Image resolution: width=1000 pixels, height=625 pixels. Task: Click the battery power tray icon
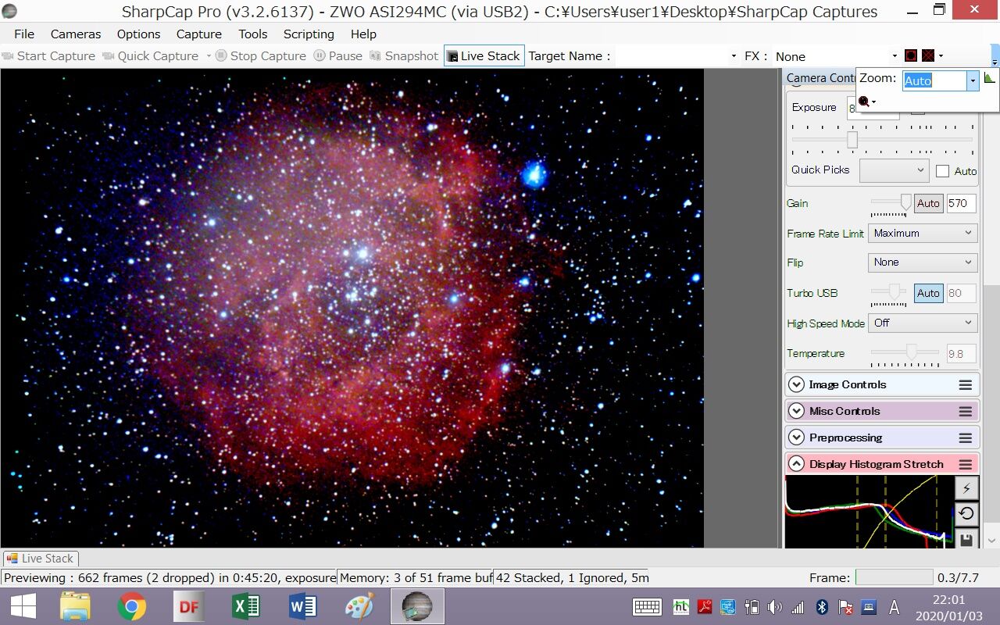click(x=752, y=607)
